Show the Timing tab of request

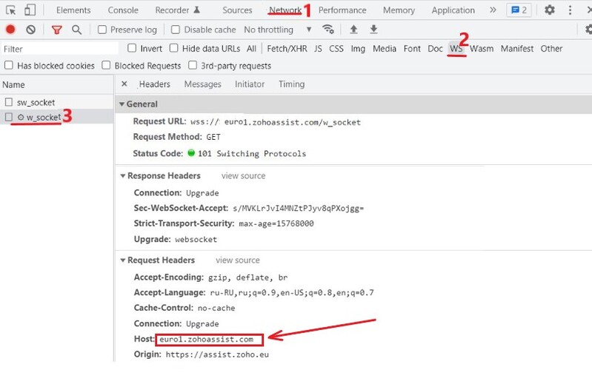tap(291, 84)
